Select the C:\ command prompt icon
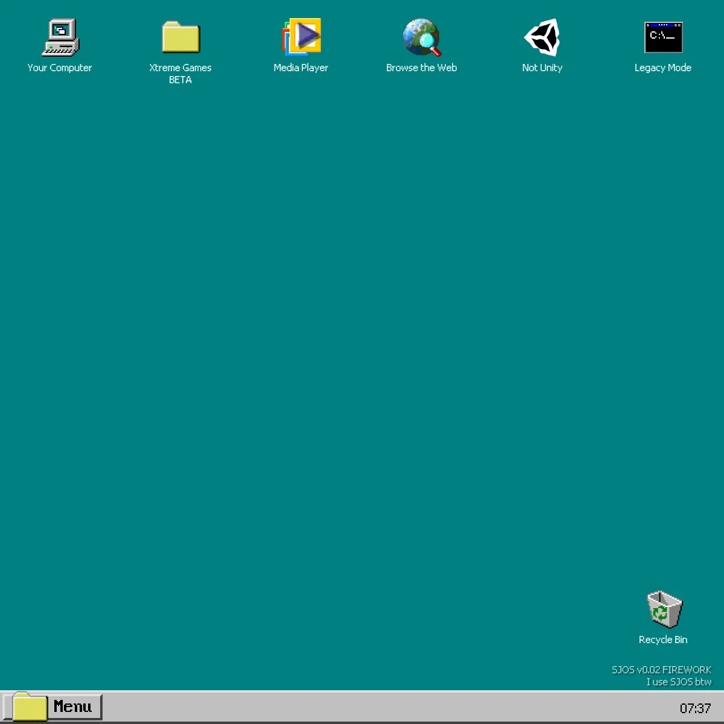724x724 pixels. 663,37
